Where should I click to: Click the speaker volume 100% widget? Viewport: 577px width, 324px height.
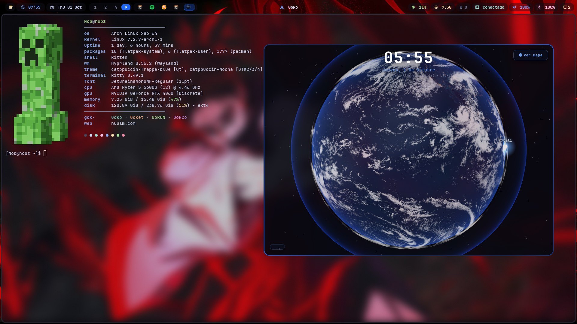click(521, 7)
